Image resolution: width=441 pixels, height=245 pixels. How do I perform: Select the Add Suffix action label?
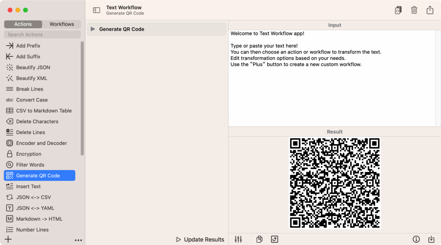click(28, 57)
